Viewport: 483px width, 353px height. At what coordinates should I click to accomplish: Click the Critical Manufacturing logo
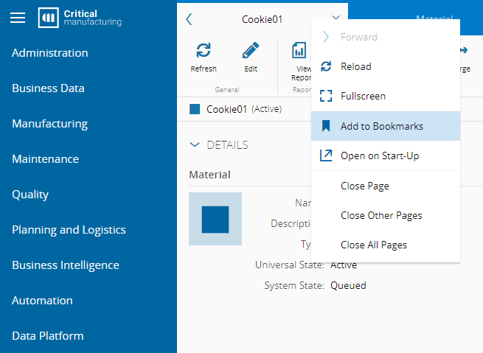click(x=80, y=18)
